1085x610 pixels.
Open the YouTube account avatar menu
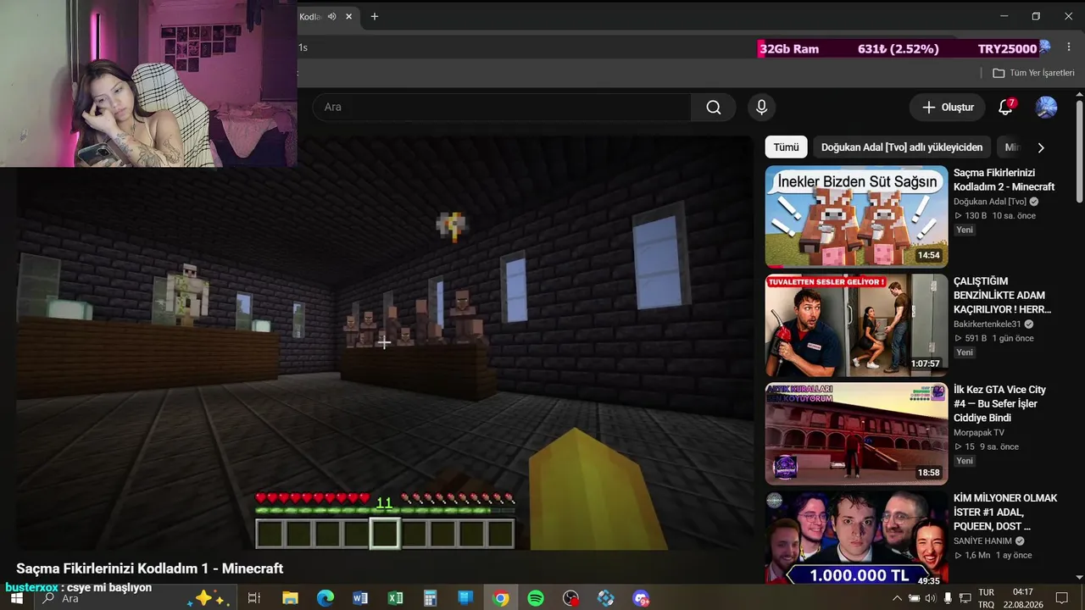coord(1046,108)
